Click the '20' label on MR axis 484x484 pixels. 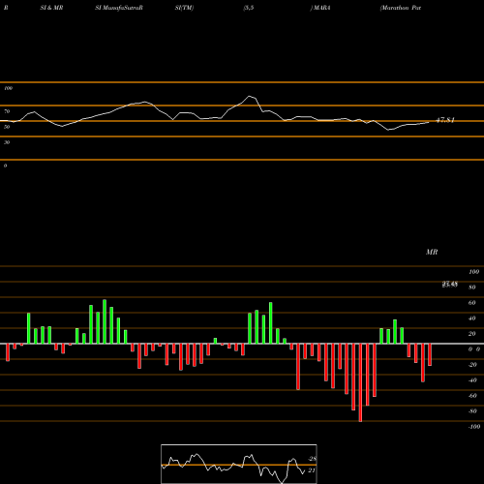click(x=472, y=334)
